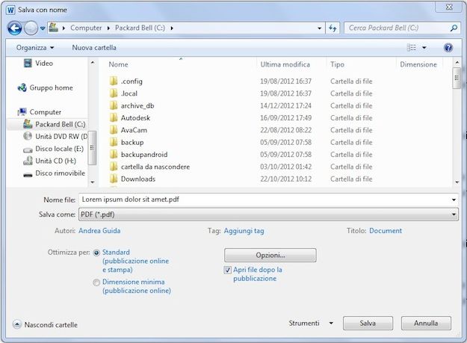Expand arrow before Computer breadcrumb
This screenshot has height=343, width=467.
[64, 28]
